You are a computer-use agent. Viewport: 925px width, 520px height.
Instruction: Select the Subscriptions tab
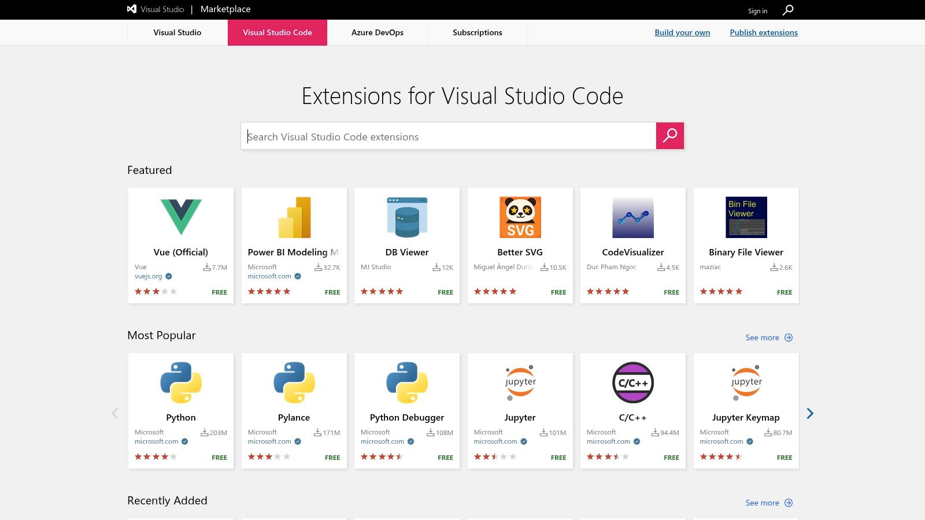coord(477,32)
